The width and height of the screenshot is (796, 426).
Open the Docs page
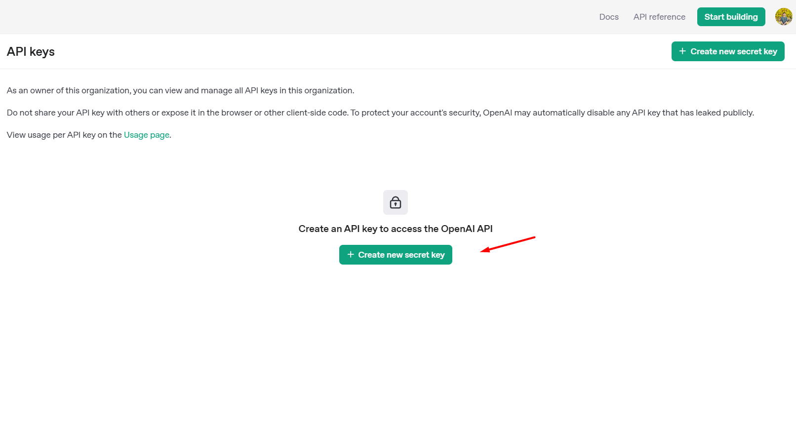pyautogui.click(x=609, y=17)
